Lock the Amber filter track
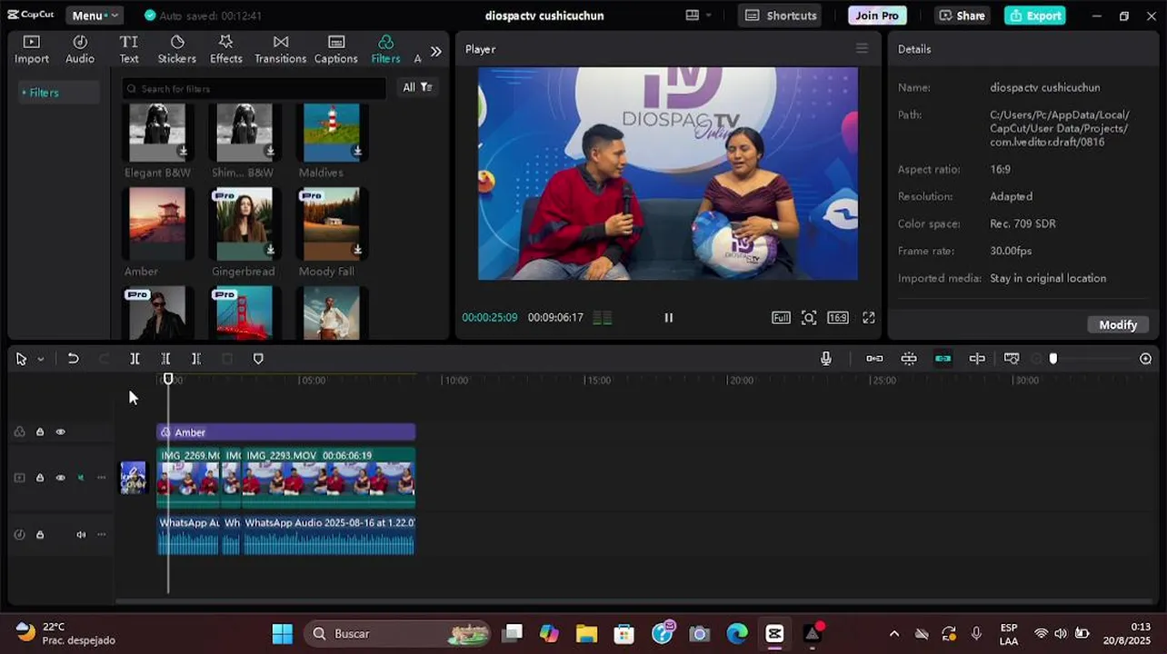 pos(40,432)
